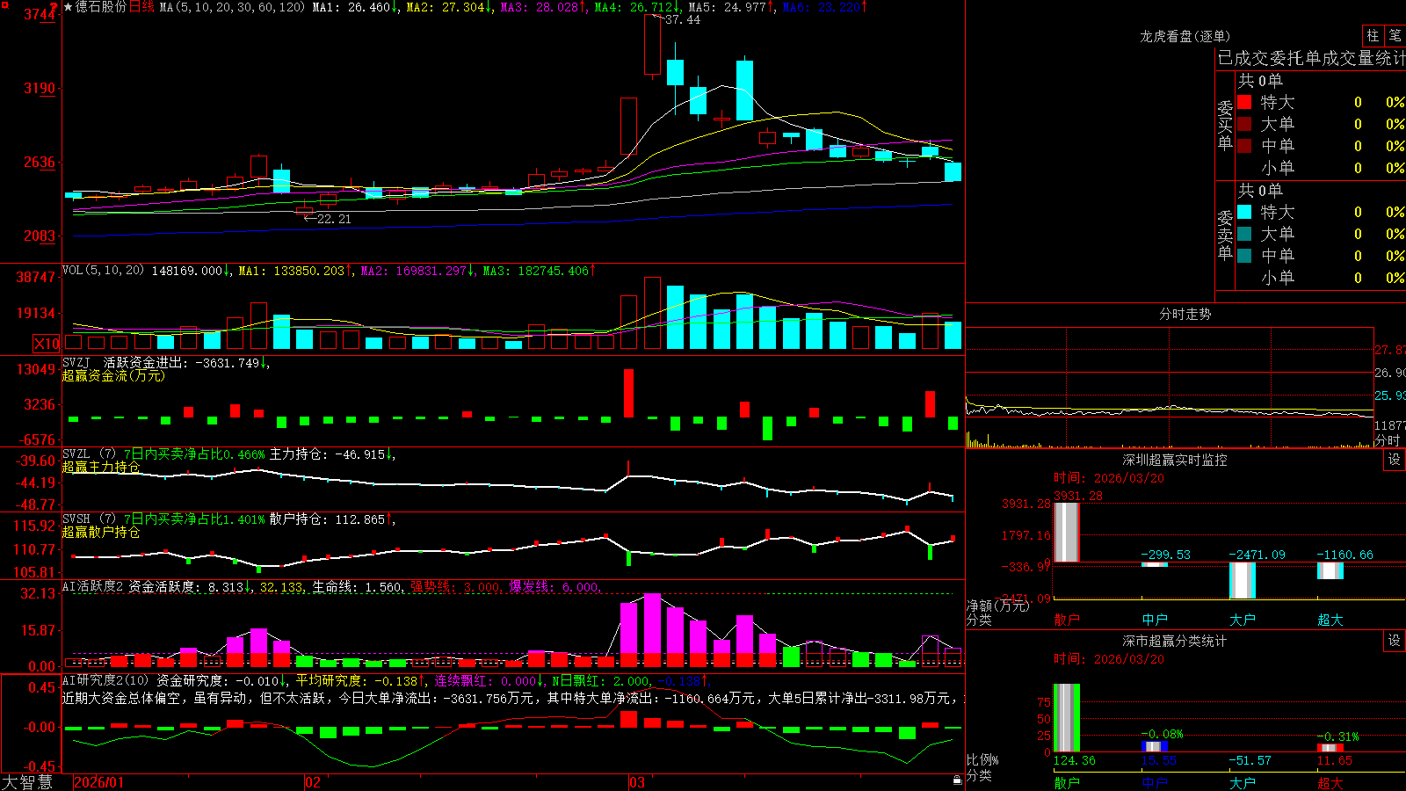The image size is (1406, 791).
Task: Click the tallest hollow candlestick at the 37.44 peak
Action: (652, 45)
